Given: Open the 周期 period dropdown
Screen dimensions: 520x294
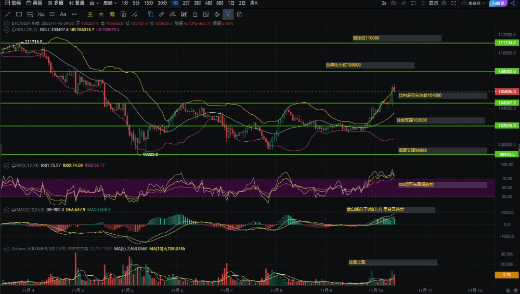Looking at the screenshot, I should click(x=110, y=3).
